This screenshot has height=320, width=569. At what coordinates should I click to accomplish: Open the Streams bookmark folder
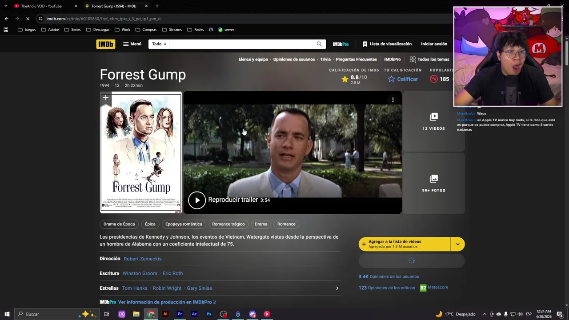[x=172, y=30]
